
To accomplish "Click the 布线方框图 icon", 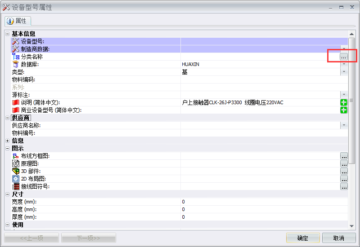I will click(16, 156).
